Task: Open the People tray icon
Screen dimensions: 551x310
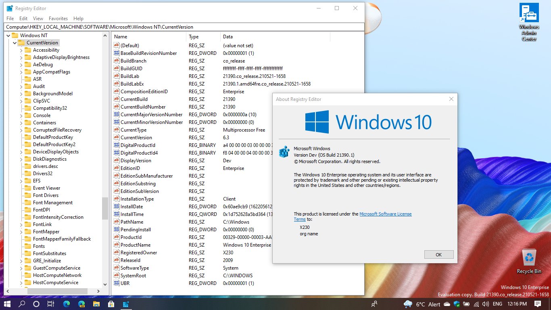Action: coord(375,304)
